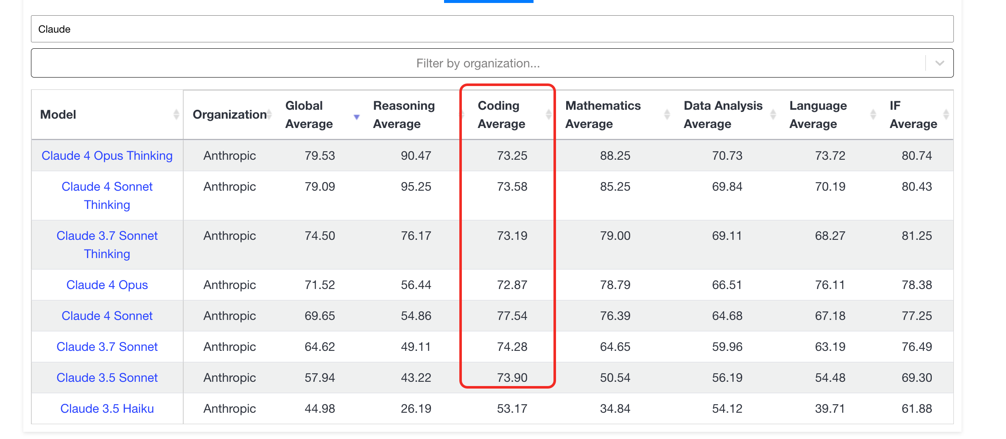Image resolution: width=1006 pixels, height=439 pixels.
Task: Click the Filter by organization field
Action: 492,63
